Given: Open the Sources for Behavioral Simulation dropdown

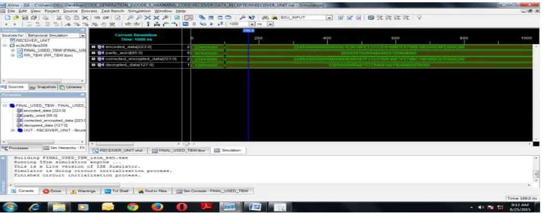Looking at the screenshot, I should click(82, 35).
